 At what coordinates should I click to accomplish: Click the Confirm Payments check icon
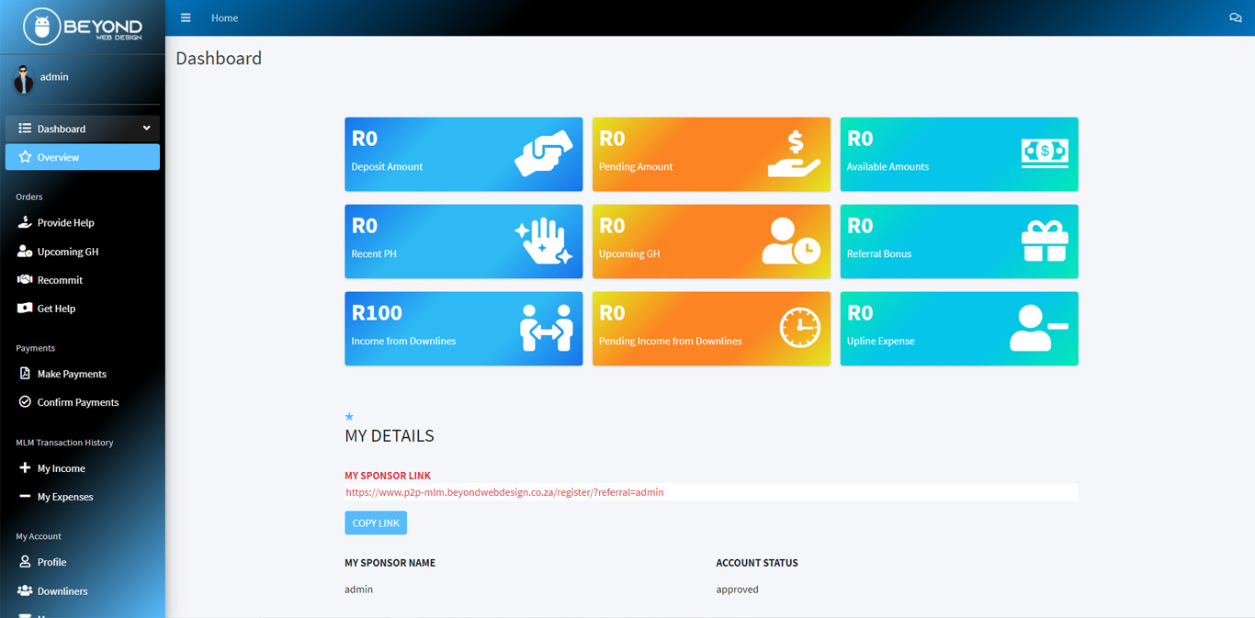click(x=25, y=402)
